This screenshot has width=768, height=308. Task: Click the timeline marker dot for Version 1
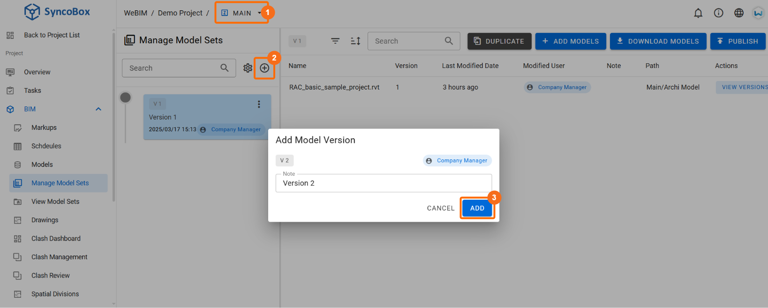[x=125, y=98]
